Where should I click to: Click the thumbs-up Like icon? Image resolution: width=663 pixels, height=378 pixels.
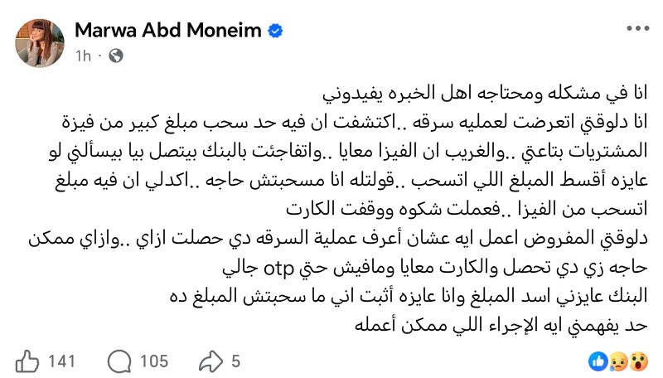point(28,361)
